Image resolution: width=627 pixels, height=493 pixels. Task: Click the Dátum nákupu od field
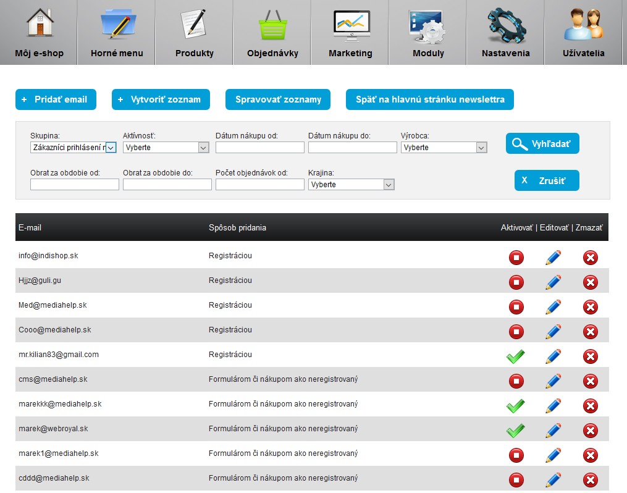(x=259, y=148)
